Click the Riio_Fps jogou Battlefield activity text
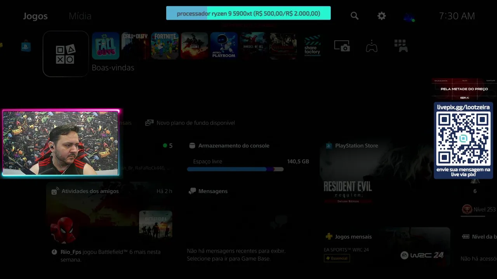Image resolution: width=497 pixels, height=279 pixels. tap(110, 255)
